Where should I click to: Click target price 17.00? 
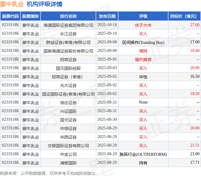click(x=195, y=42)
